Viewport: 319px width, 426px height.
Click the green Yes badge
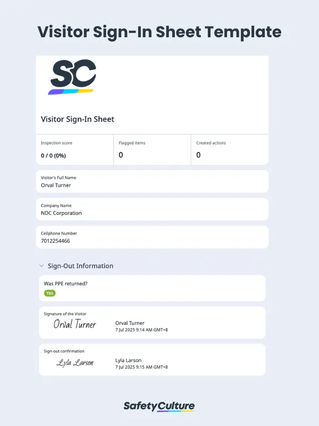(x=49, y=293)
